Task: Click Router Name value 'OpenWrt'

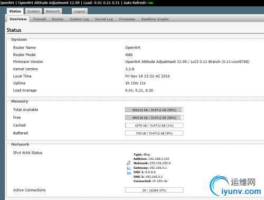Action: pyautogui.click(x=133, y=48)
